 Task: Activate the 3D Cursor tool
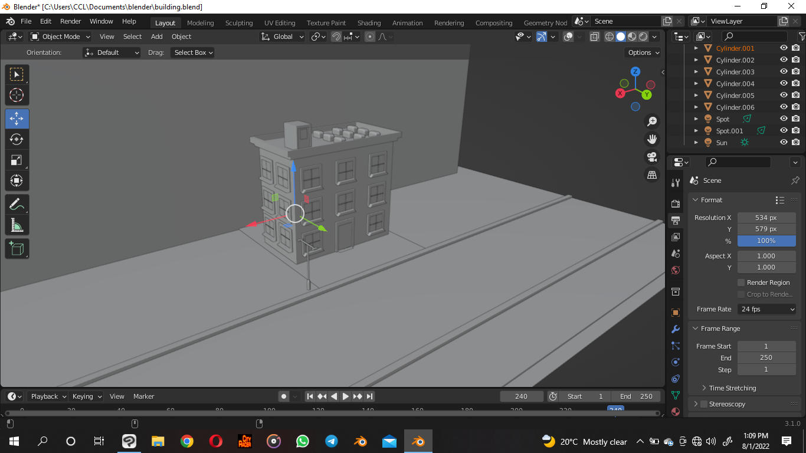click(x=17, y=95)
